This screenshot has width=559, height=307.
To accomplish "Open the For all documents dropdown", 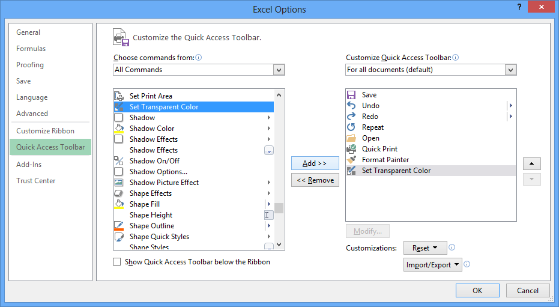I will (x=510, y=70).
